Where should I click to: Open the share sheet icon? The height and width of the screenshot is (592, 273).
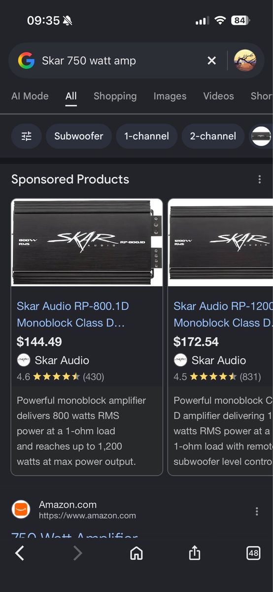195,553
